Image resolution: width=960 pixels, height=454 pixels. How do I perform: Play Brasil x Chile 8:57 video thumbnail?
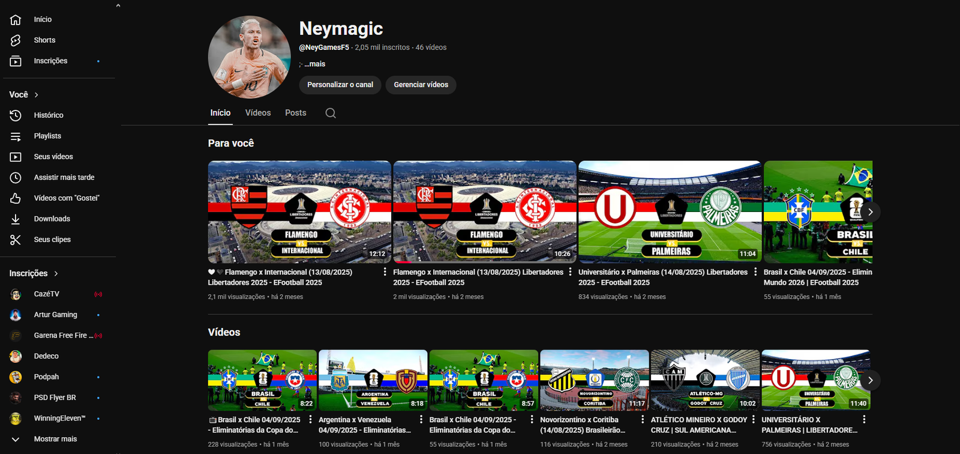[484, 380]
